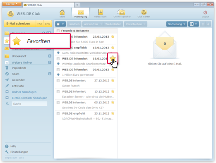The height and width of the screenshot is (163, 216).
Task: Toggle favorite star on 23.11.2012 email
Action: (113, 113)
